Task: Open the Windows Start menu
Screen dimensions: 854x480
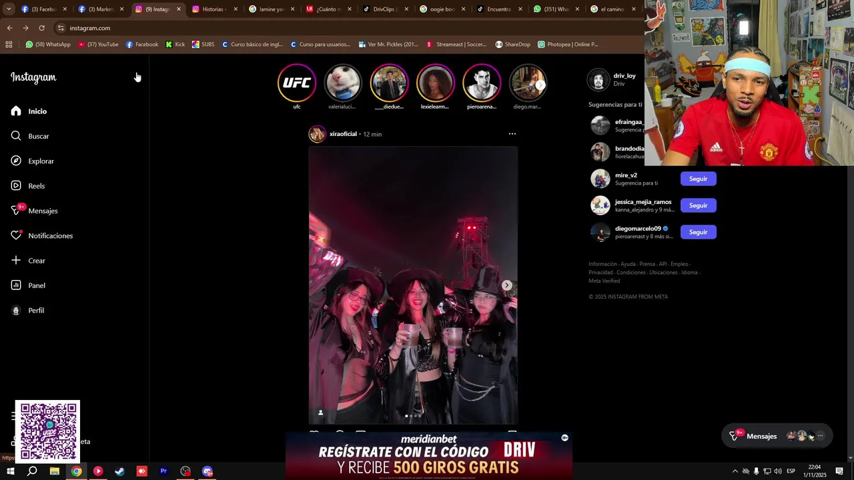Action: (x=10, y=471)
